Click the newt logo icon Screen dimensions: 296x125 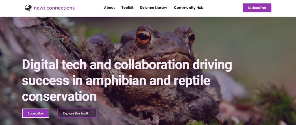pyautogui.click(x=29, y=8)
